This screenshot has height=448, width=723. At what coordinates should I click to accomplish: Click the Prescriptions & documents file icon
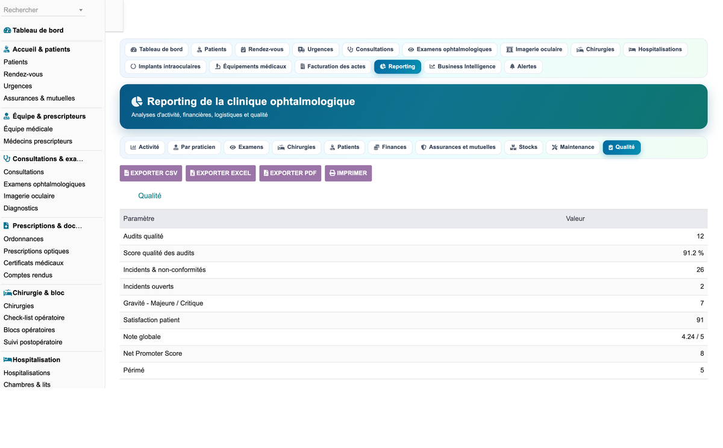[x=7, y=226]
